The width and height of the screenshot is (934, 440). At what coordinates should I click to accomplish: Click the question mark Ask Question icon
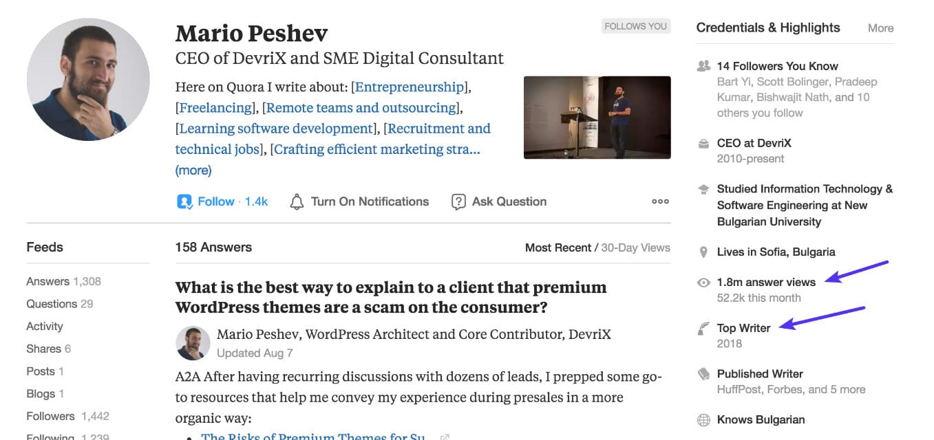(x=458, y=201)
